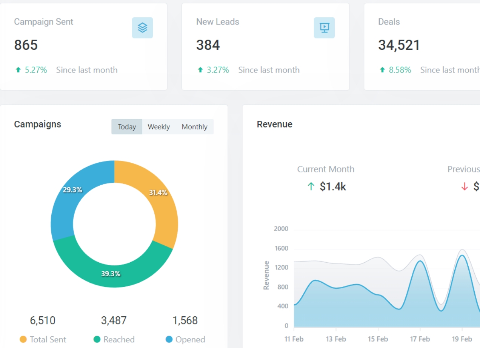Select the Today campaigns tab
Screen dimensions: 480x348
point(127,127)
